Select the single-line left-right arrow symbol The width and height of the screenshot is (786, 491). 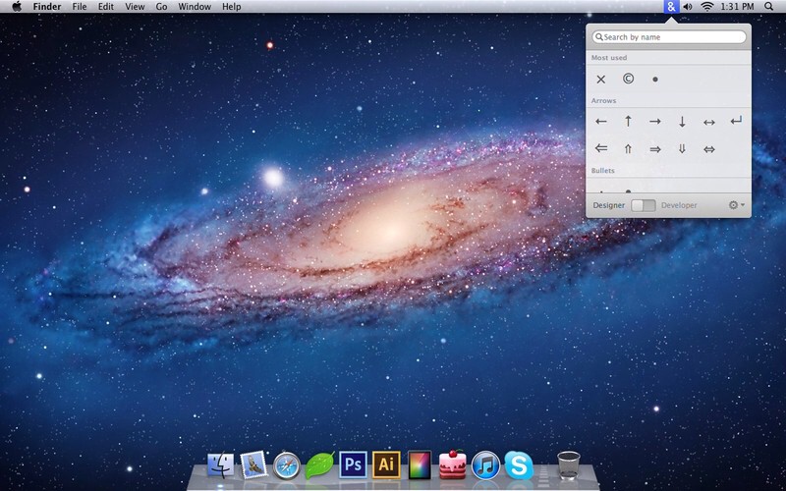click(x=708, y=122)
